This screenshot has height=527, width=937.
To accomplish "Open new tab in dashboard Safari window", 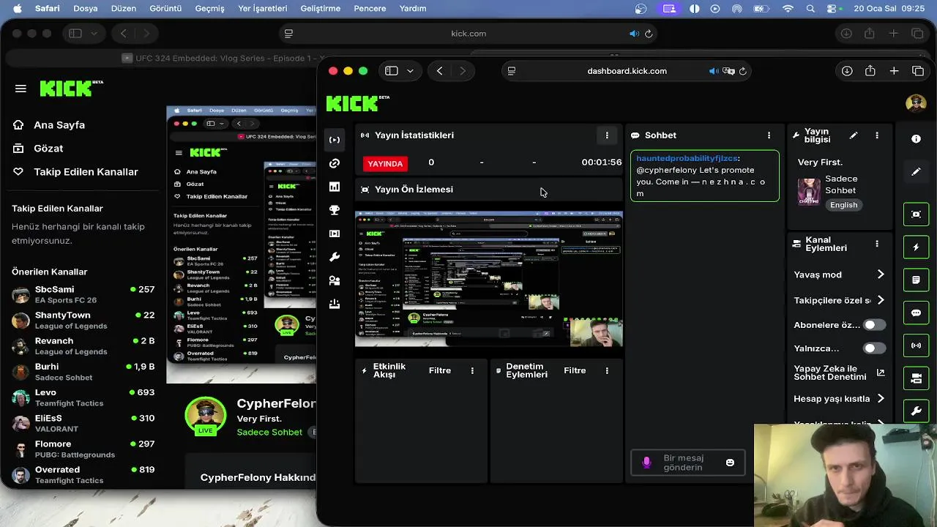I will [894, 71].
